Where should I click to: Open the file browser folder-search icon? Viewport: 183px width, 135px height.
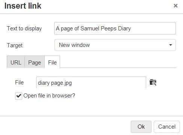point(153,82)
